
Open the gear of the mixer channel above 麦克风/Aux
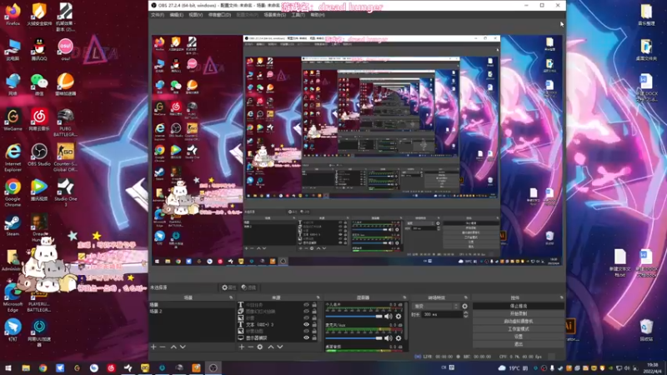point(399,317)
